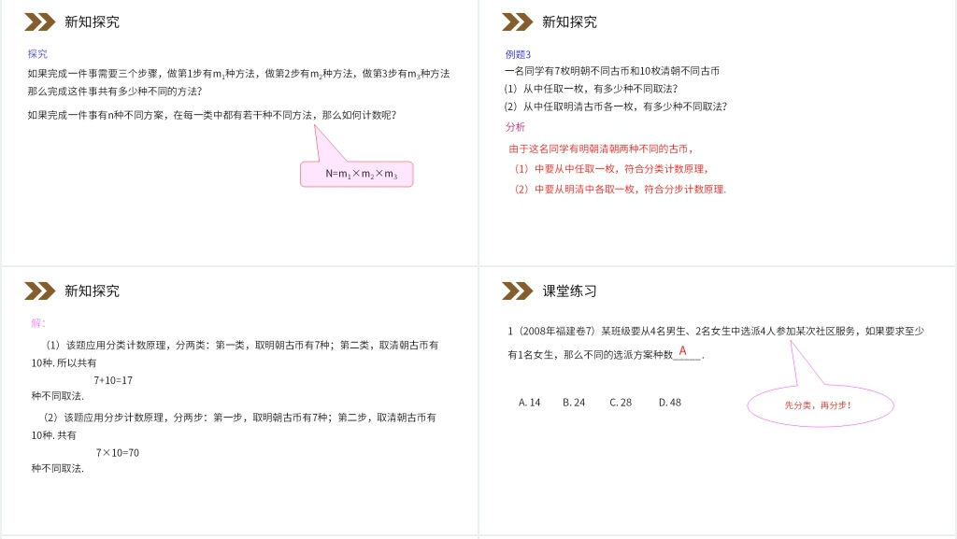Click the 种不同取法 line under 7×10=70
957x539 pixels.
click(57, 468)
